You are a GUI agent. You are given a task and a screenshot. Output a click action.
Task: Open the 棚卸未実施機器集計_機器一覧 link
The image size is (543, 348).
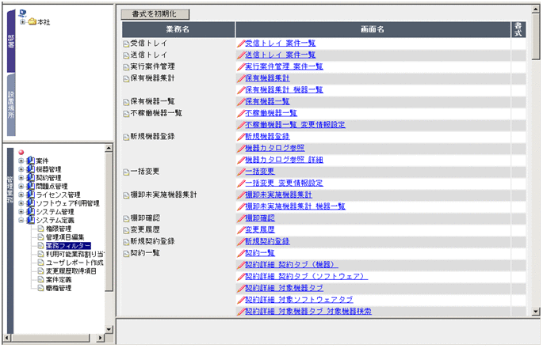coord(295,206)
